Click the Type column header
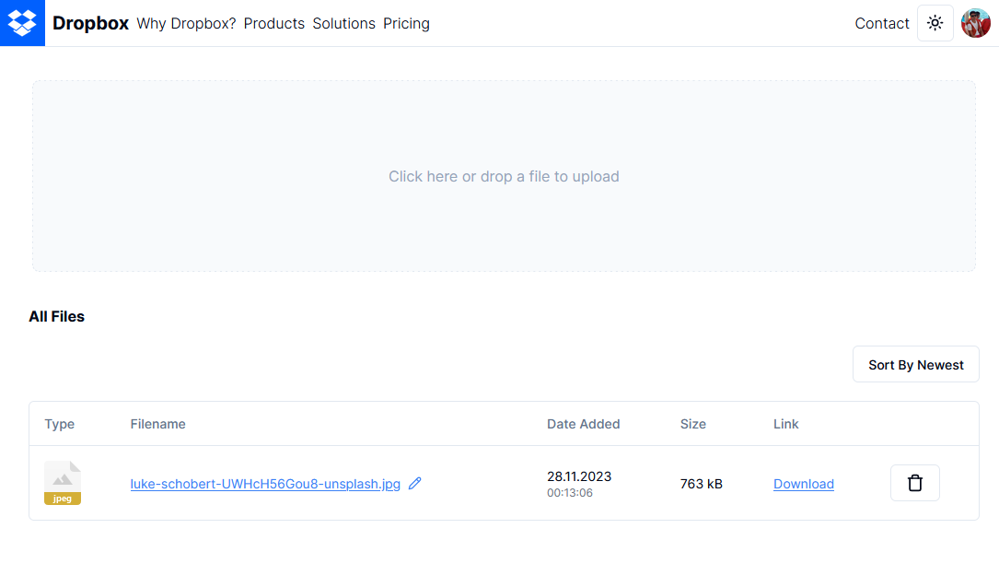 coord(59,424)
